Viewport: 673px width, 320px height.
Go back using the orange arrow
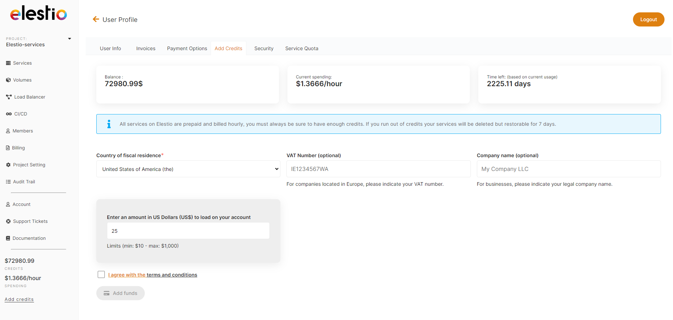coord(96,19)
